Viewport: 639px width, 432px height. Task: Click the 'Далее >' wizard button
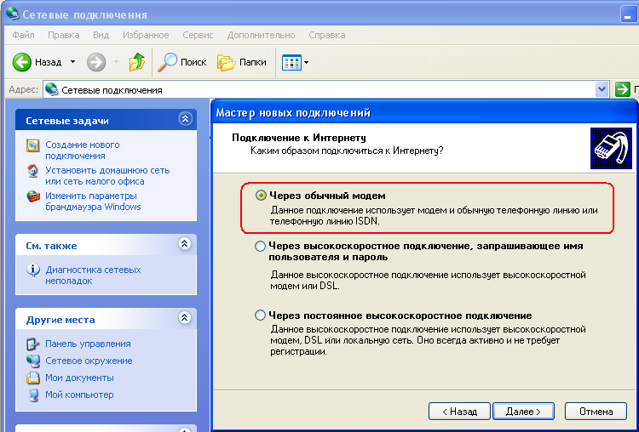point(523,412)
